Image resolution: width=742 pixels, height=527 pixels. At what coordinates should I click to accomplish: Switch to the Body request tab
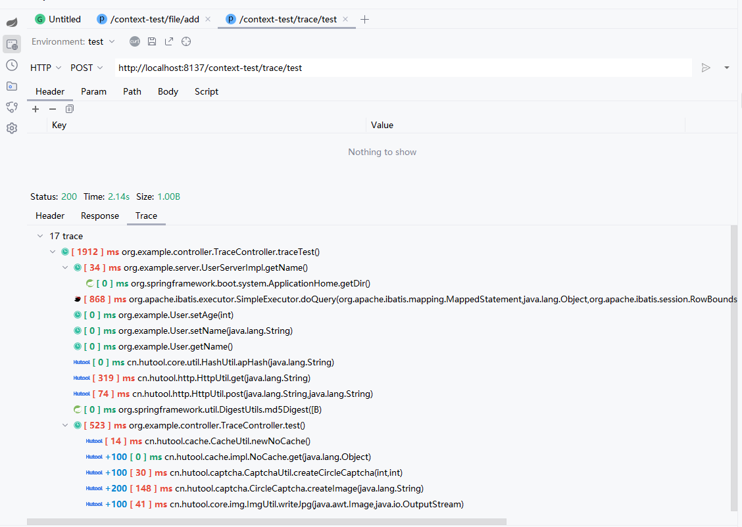[168, 91]
